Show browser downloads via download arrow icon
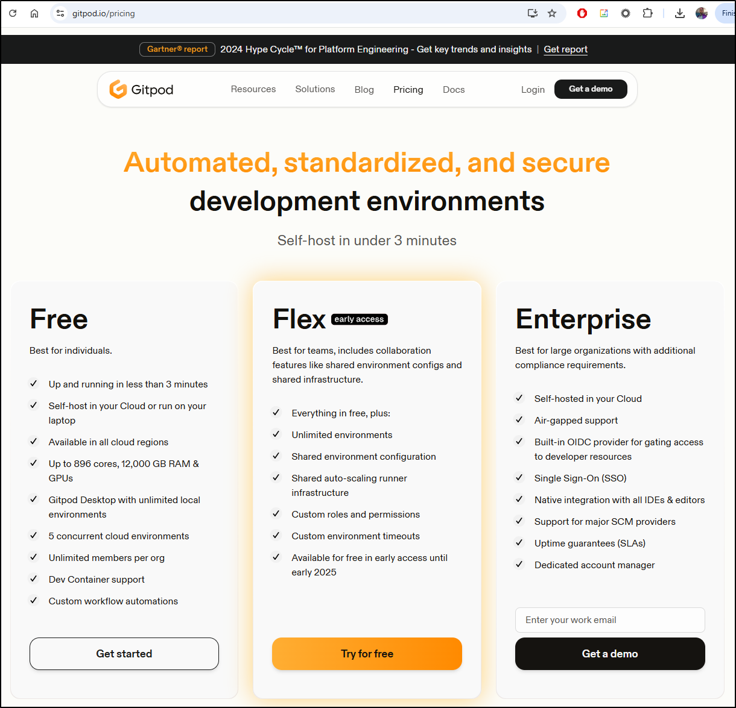The image size is (736, 708). click(680, 13)
